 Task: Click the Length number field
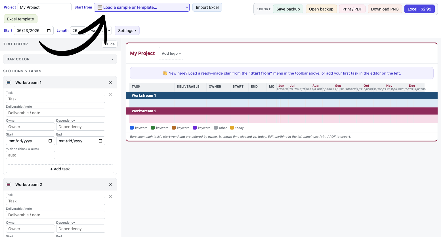(x=78, y=31)
